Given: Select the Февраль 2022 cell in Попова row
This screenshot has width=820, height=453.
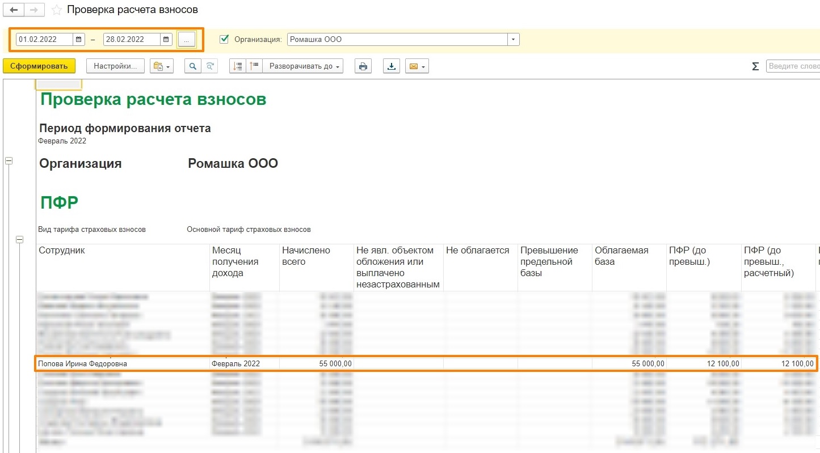Looking at the screenshot, I should click(245, 363).
